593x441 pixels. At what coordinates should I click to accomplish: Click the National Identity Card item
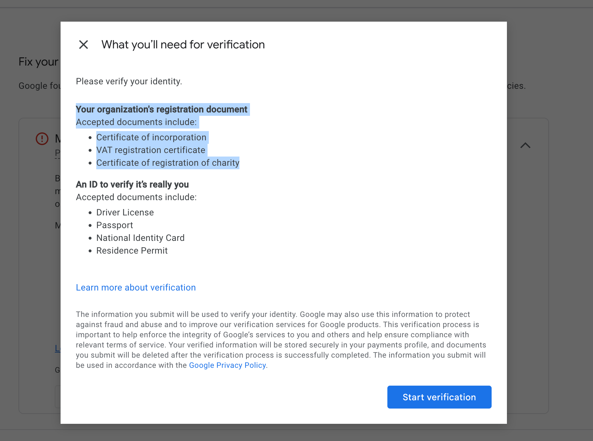(140, 238)
